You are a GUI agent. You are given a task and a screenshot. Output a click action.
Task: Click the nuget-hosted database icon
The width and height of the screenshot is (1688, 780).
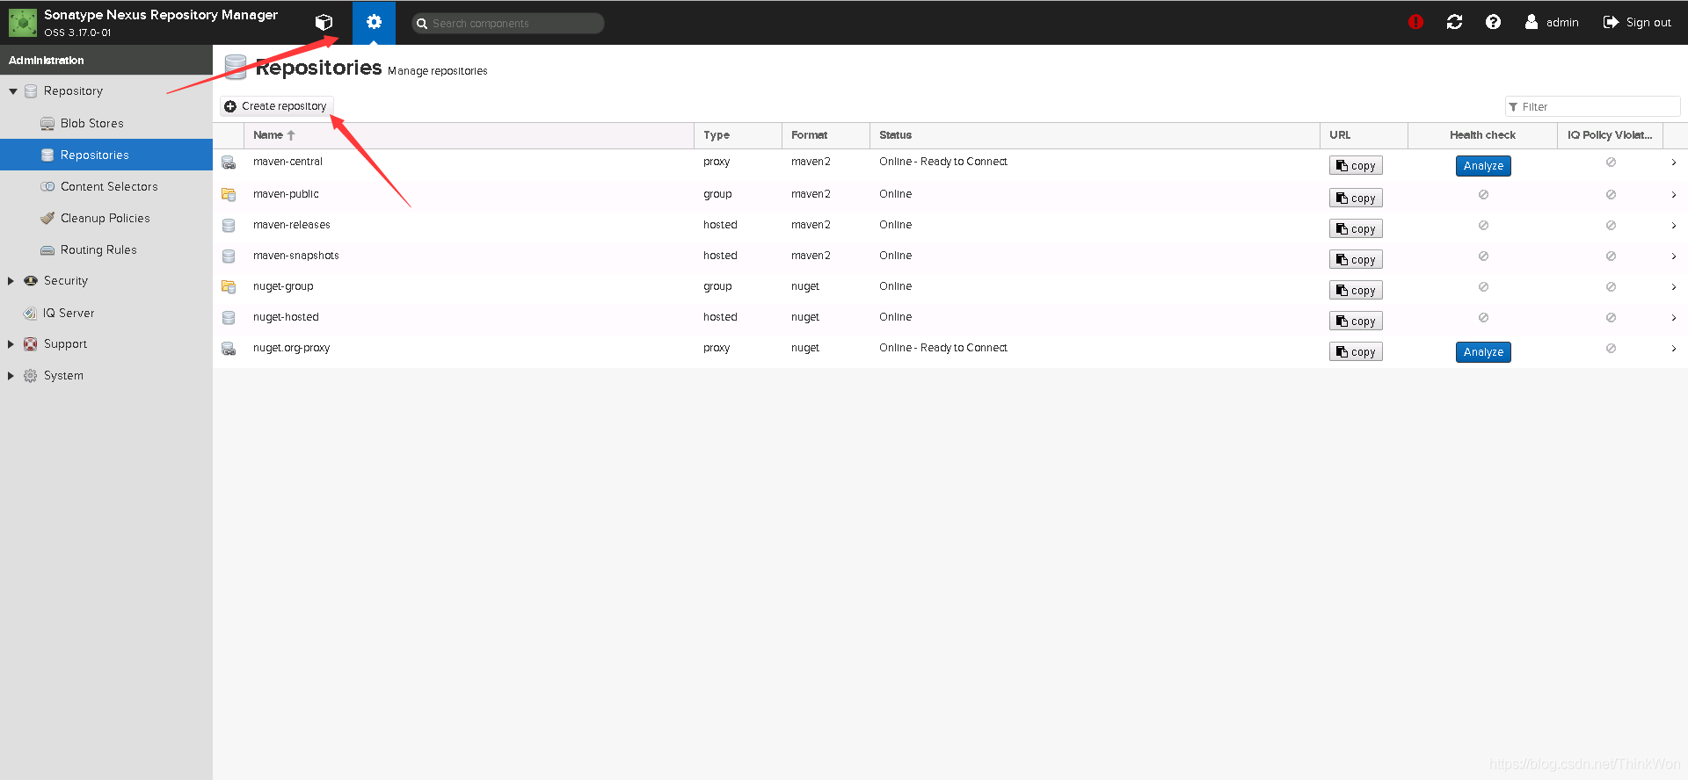coord(229,318)
